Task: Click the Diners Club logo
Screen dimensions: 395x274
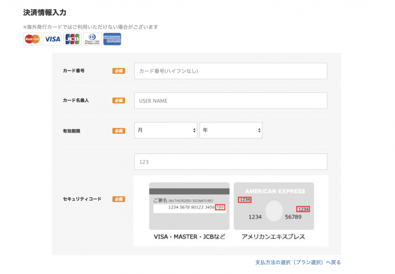Action: point(92,39)
